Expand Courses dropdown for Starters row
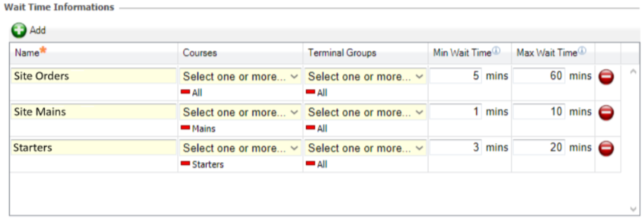The width and height of the screenshot is (644, 221). pos(240,148)
